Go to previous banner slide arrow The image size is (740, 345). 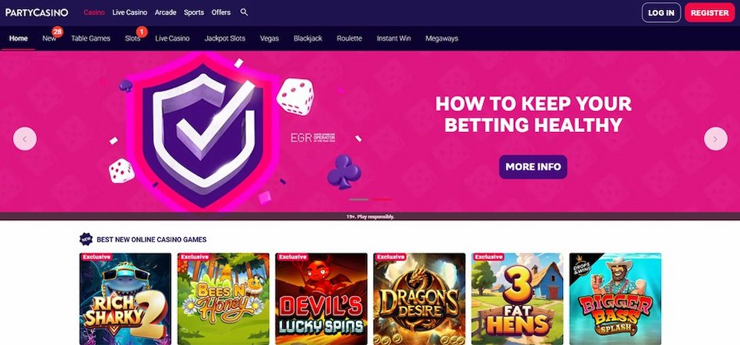(25, 139)
